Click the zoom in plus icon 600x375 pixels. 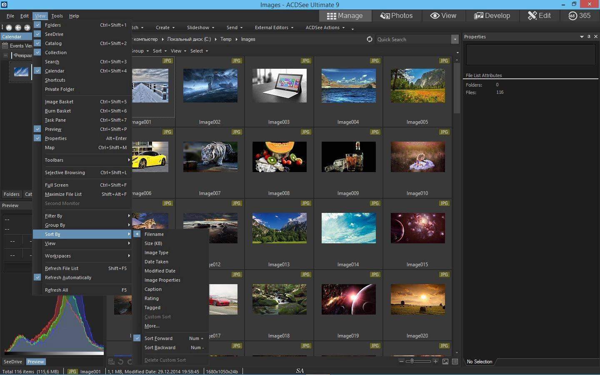(x=435, y=361)
